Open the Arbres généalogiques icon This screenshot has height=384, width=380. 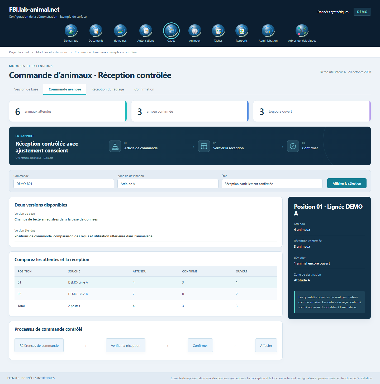coord(302,31)
